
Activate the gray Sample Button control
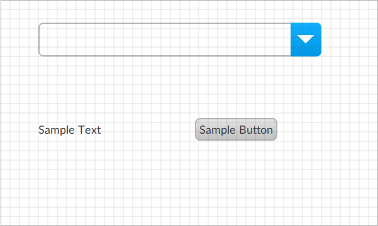tap(236, 129)
